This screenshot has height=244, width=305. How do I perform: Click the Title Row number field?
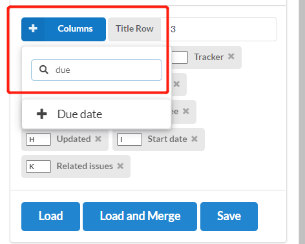coord(218,29)
